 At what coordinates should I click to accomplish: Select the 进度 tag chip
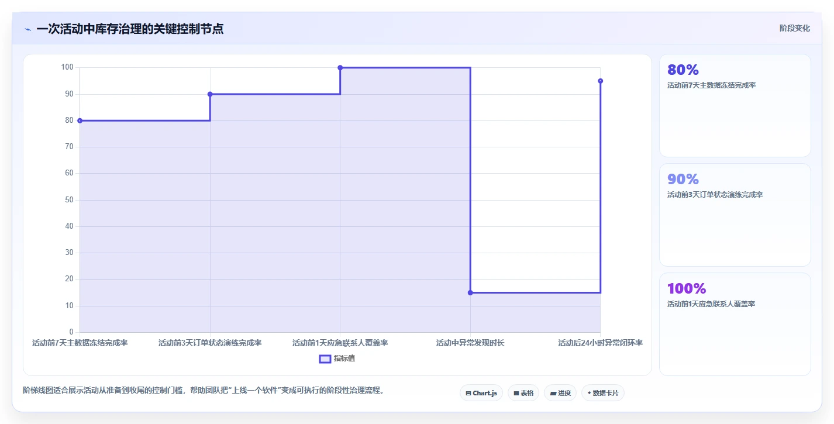click(x=560, y=393)
